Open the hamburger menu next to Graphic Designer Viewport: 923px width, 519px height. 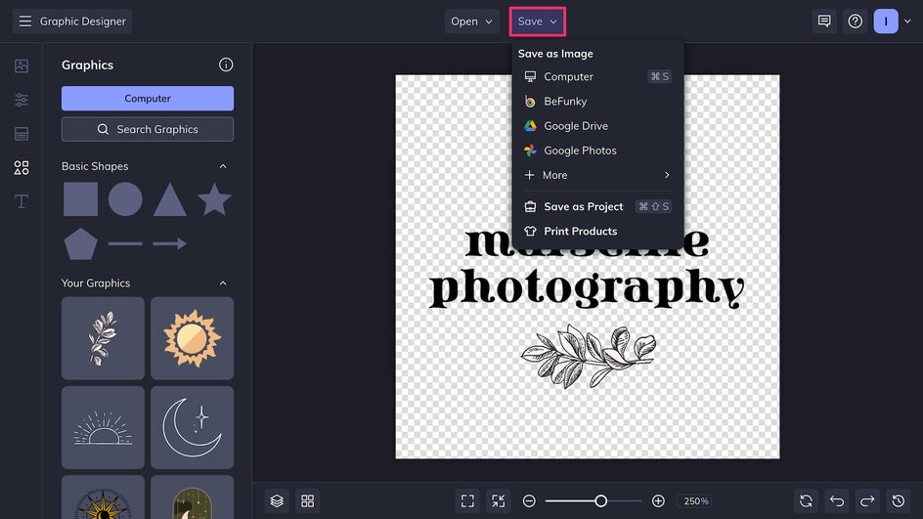pyautogui.click(x=24, y=22)
